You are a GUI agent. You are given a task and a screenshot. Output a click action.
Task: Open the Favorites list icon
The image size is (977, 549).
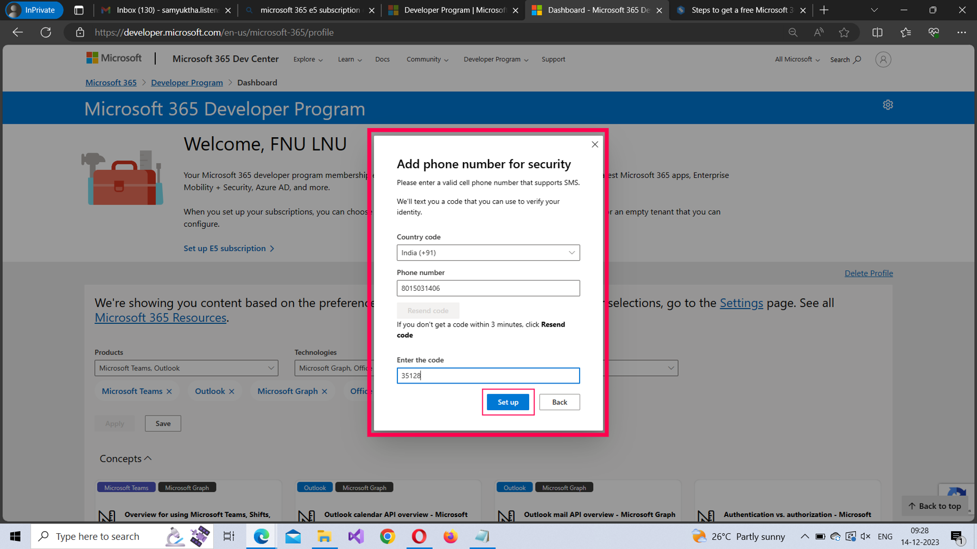coord(905,33)
